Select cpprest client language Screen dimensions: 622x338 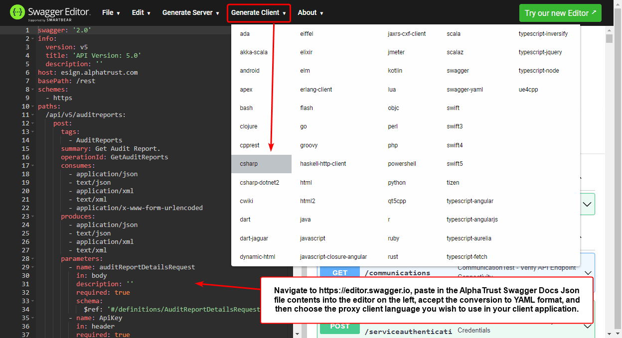pos(250,145)
